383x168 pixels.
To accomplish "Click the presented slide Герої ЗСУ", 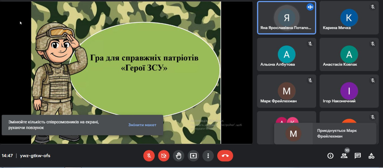I will 126,72.
